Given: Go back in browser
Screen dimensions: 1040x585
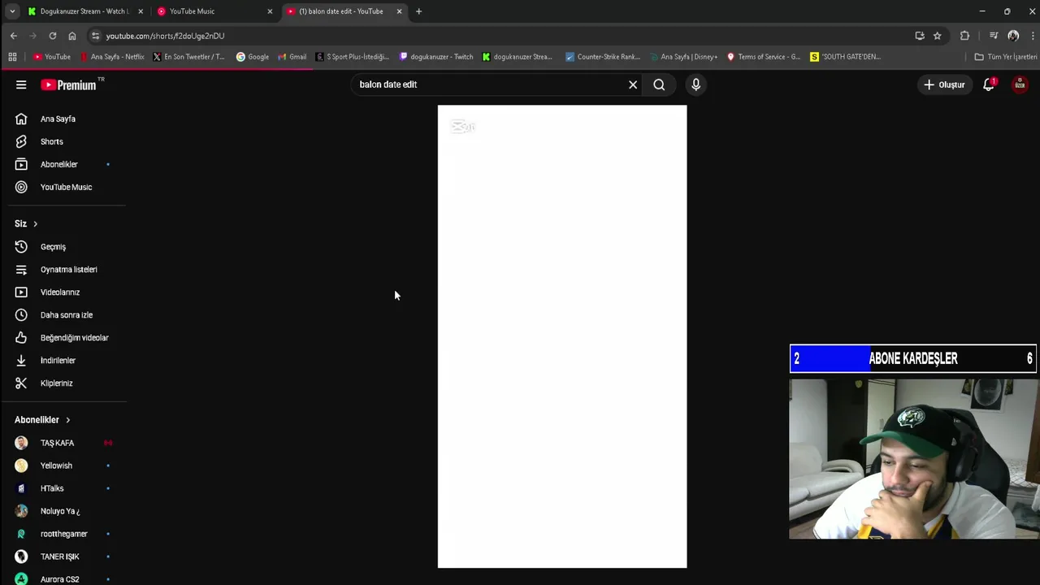Looking at the screenshot, I should [14, 36].
